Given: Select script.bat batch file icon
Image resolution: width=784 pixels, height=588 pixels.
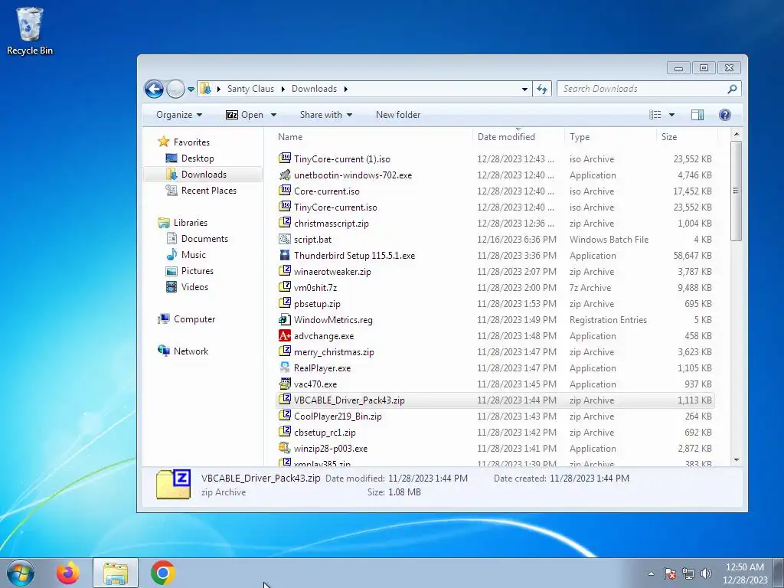Looking at the screenshot, I should [285, 239].
